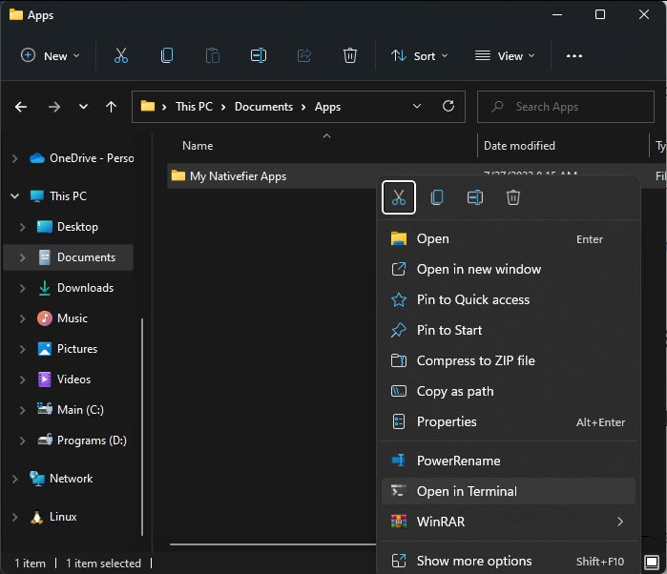Open the View dropdown menu

(x=505, y=55)
